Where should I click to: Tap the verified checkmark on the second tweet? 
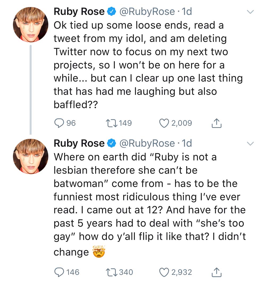click(x=111, y=144)
